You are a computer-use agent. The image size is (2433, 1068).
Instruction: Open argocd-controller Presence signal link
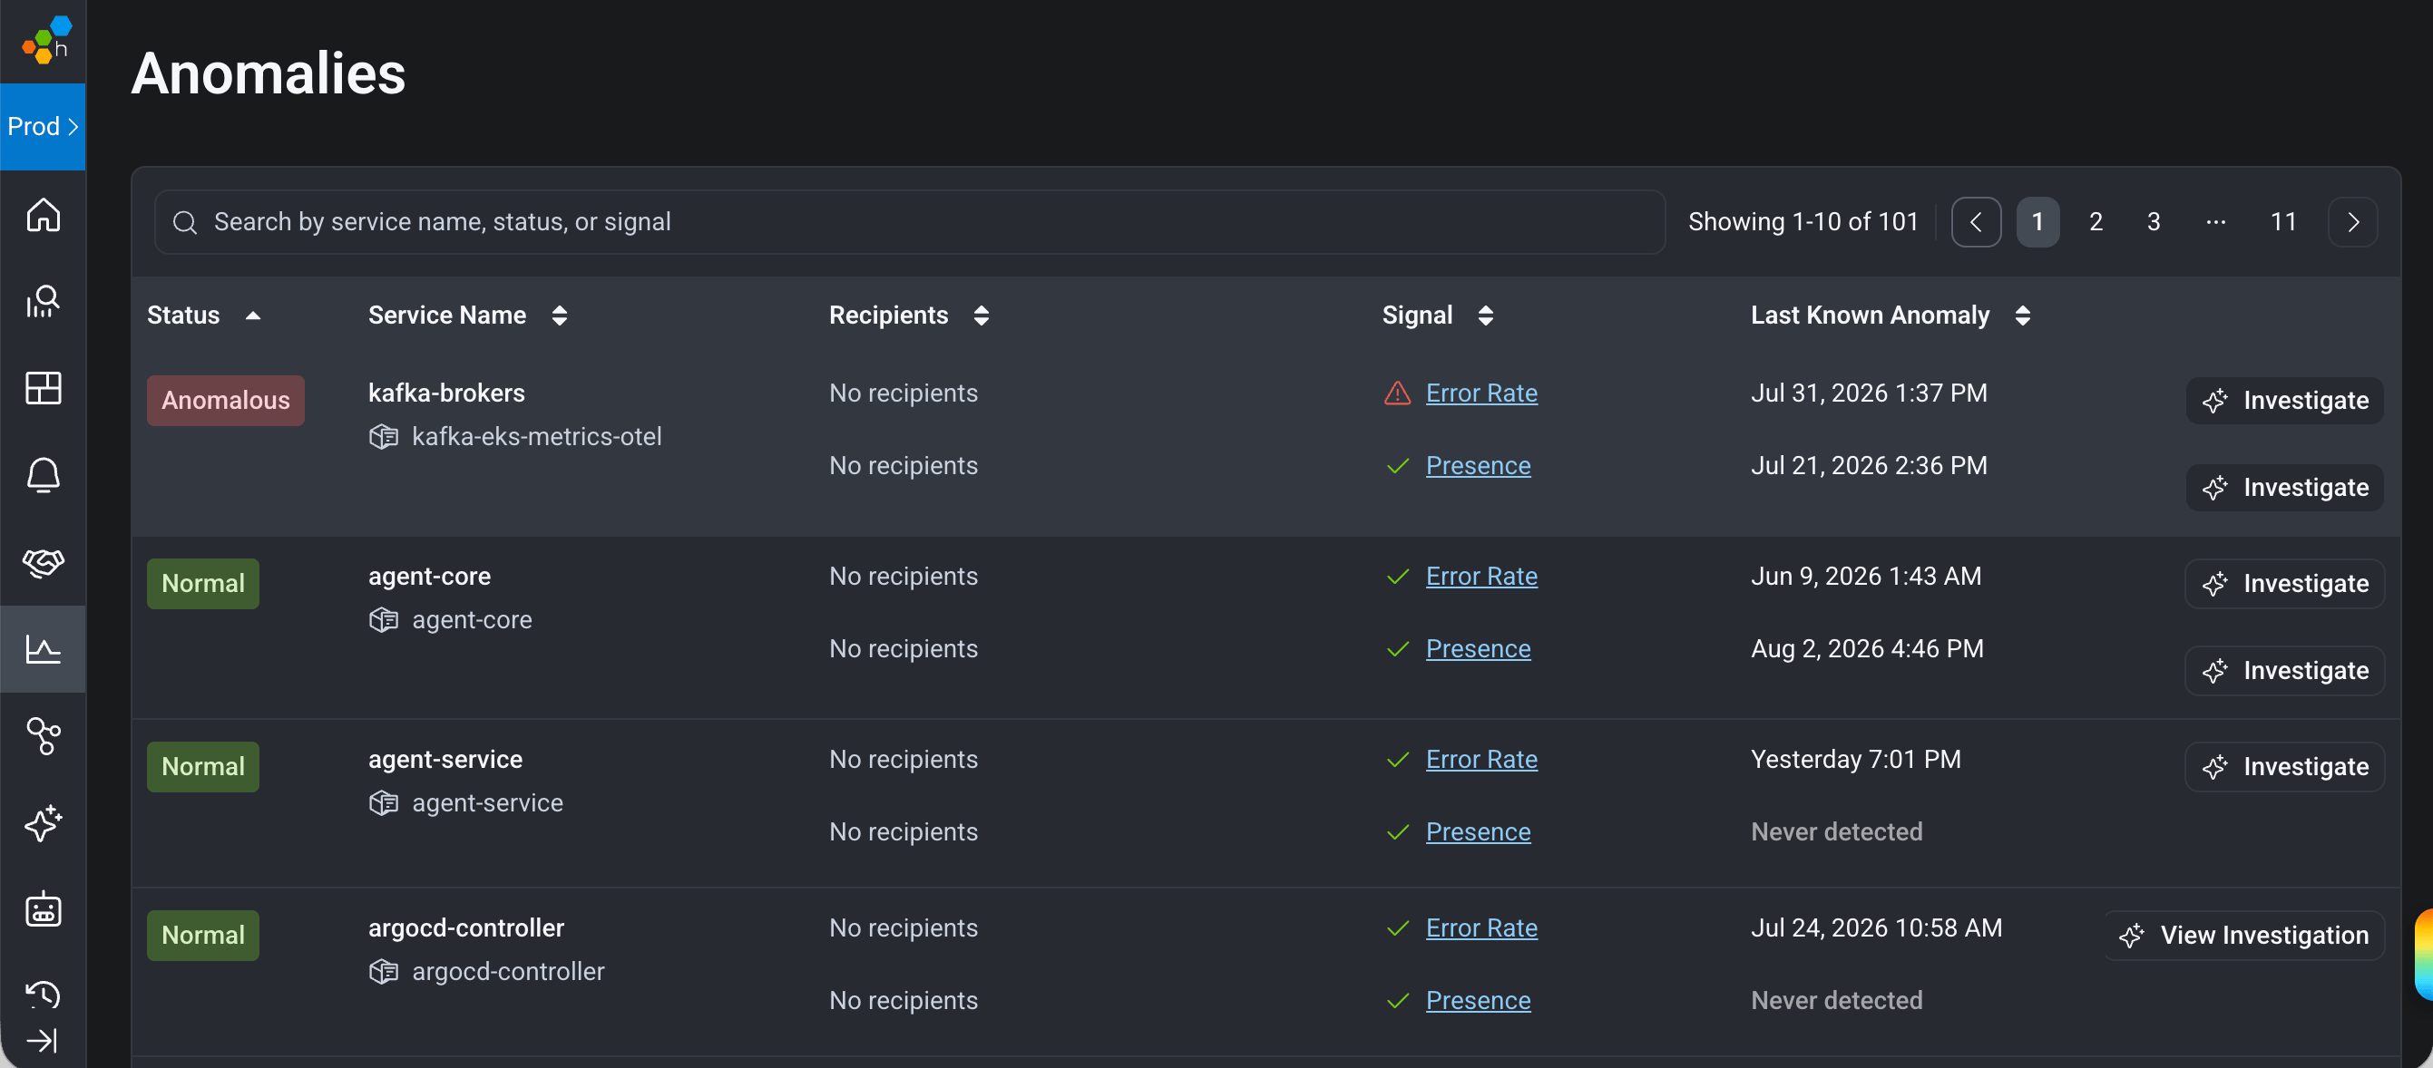click(1478, 1000)
